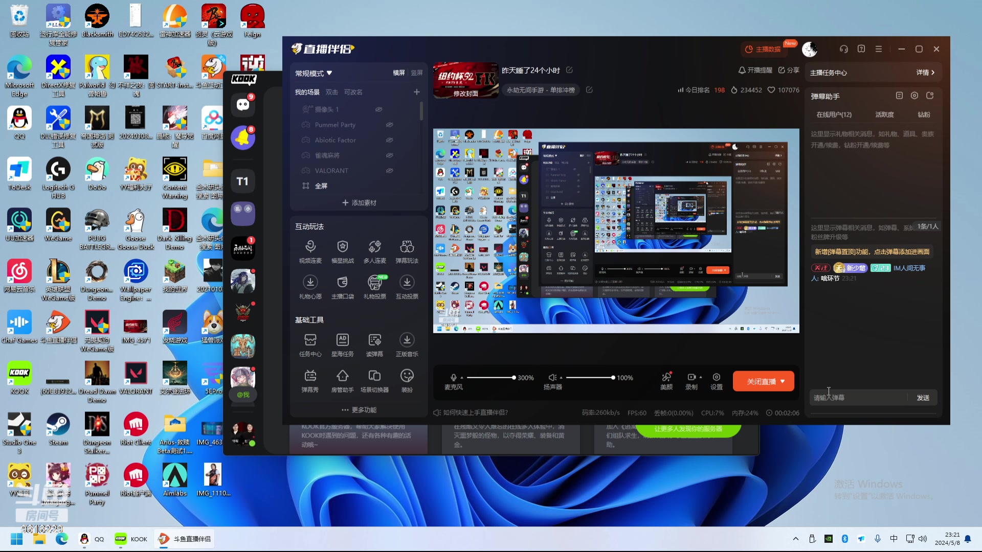Image resolution: width=982 pixels, height=552 pixels.
Task: Open 设置 settings gear under preview
Action: tap(717, 381)
